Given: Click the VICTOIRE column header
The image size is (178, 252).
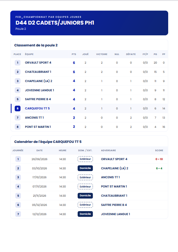Looking at the screenshot, I should tap(102, 54).
